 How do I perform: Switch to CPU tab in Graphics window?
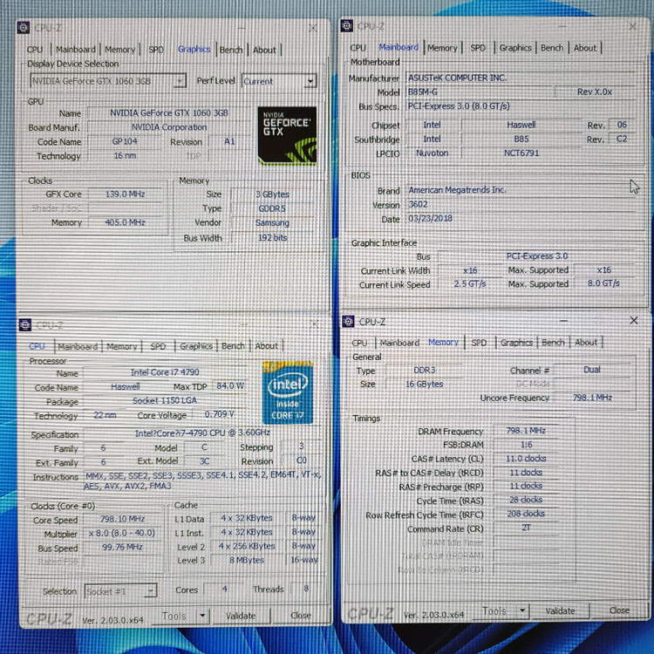pyautogui.click(x=35, y=49)
